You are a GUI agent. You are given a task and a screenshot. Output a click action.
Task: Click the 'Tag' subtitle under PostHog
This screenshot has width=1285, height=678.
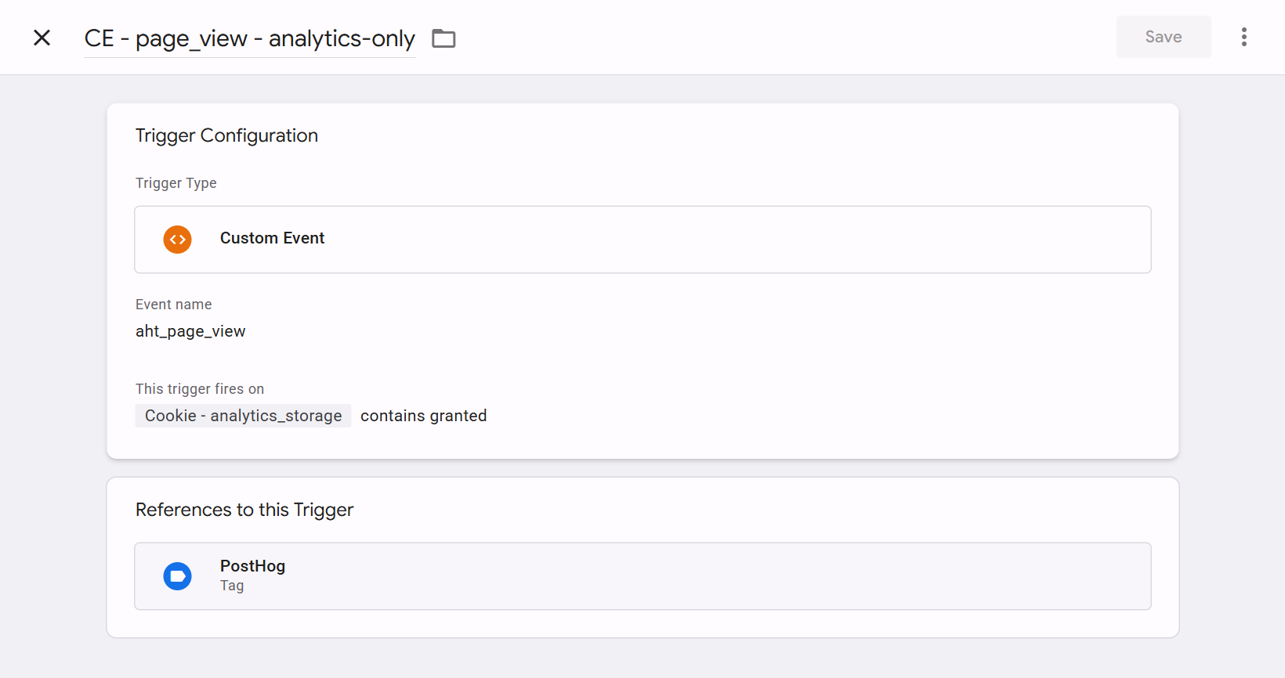[x=232, y=586]
